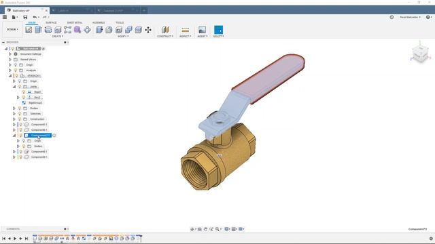435x244 pixels.
Task: Select the Shell tool icon
Action: pos(119,30)
